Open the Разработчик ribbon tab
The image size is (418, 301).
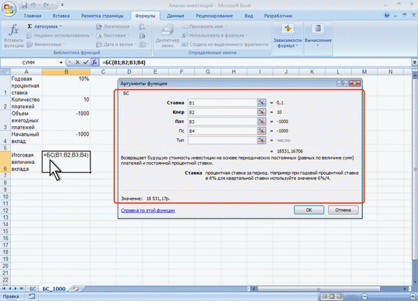pos(278,16)
